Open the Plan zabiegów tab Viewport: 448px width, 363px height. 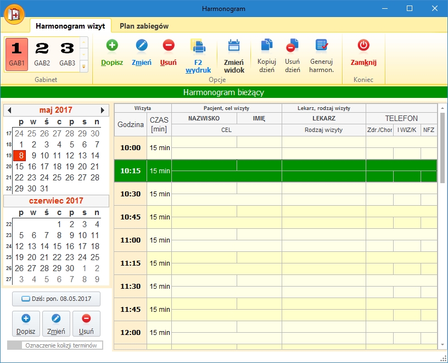144,26
